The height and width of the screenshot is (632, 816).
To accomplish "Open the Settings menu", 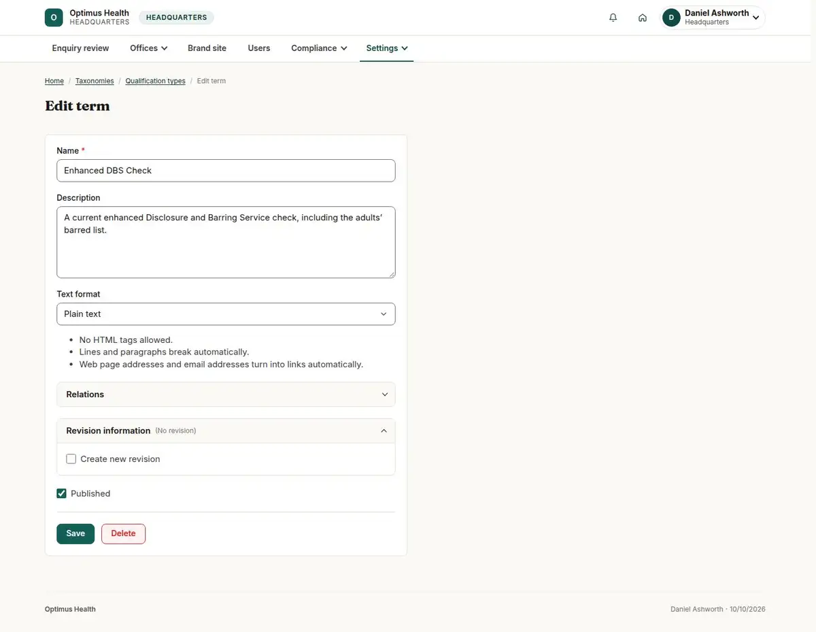I will tap(387, 48).
